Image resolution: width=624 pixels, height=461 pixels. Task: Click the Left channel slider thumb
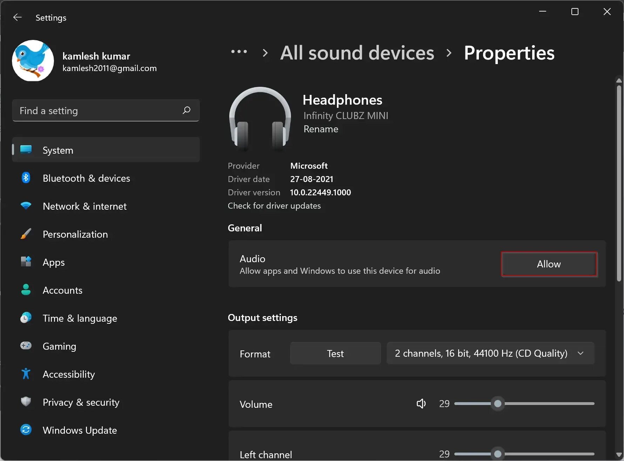click(x=497, y=454)
